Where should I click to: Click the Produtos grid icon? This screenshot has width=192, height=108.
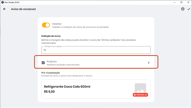(43, 63)
